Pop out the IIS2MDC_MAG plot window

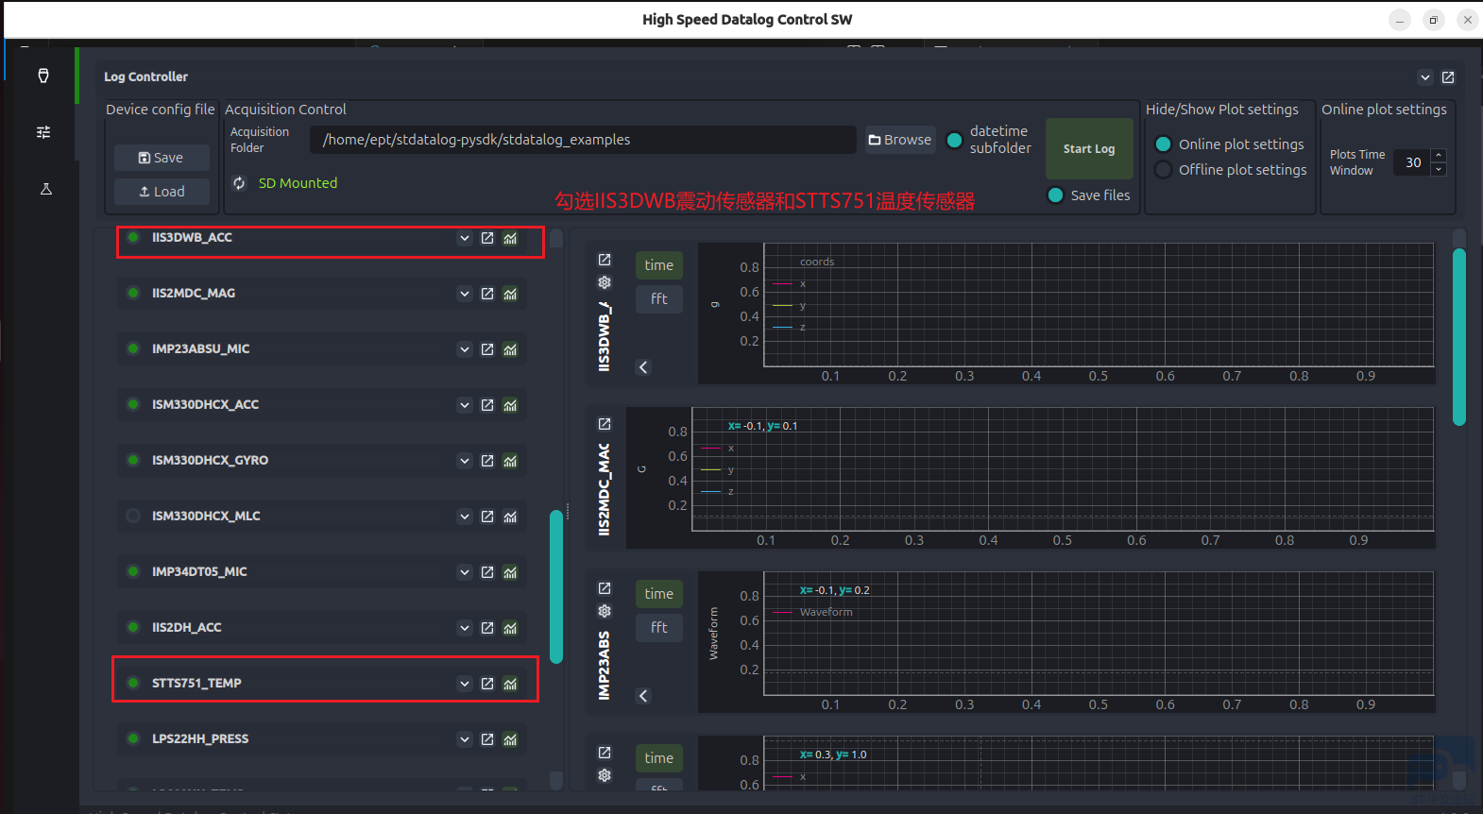click(605, 424)
